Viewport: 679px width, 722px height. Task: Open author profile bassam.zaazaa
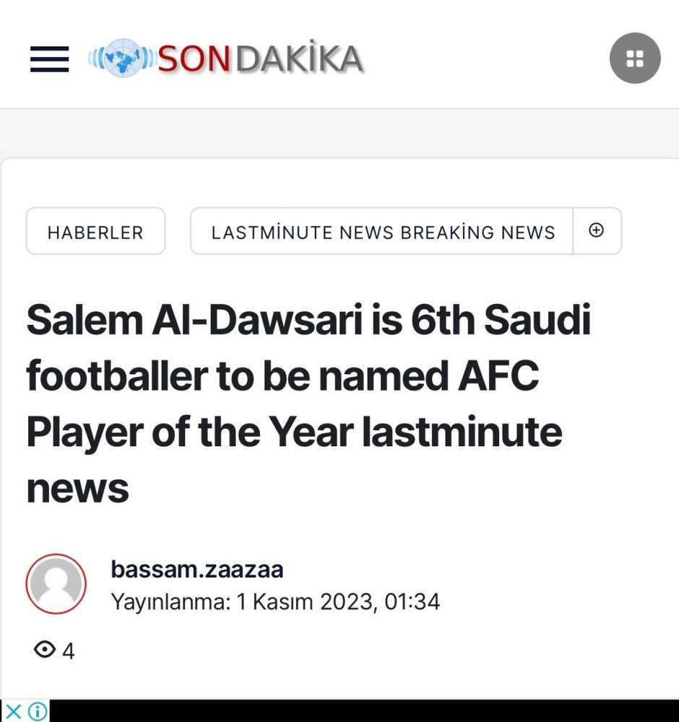[196, 570]
